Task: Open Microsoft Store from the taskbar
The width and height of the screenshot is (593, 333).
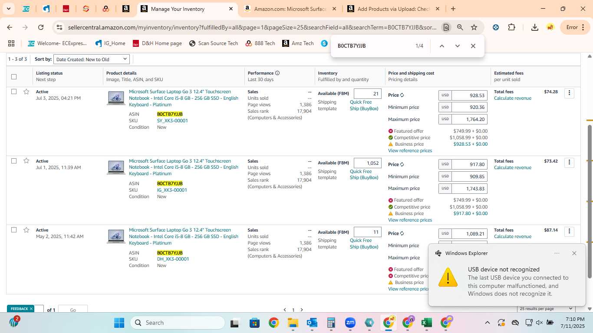Action: [254, 323]
